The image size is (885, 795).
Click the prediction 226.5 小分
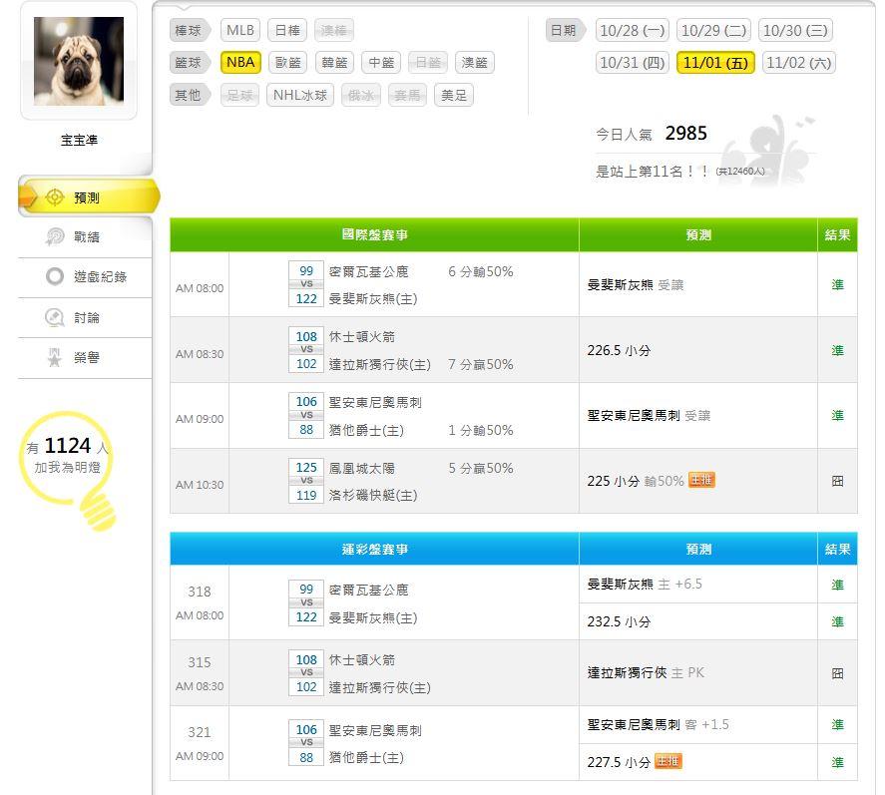point(620,350)
